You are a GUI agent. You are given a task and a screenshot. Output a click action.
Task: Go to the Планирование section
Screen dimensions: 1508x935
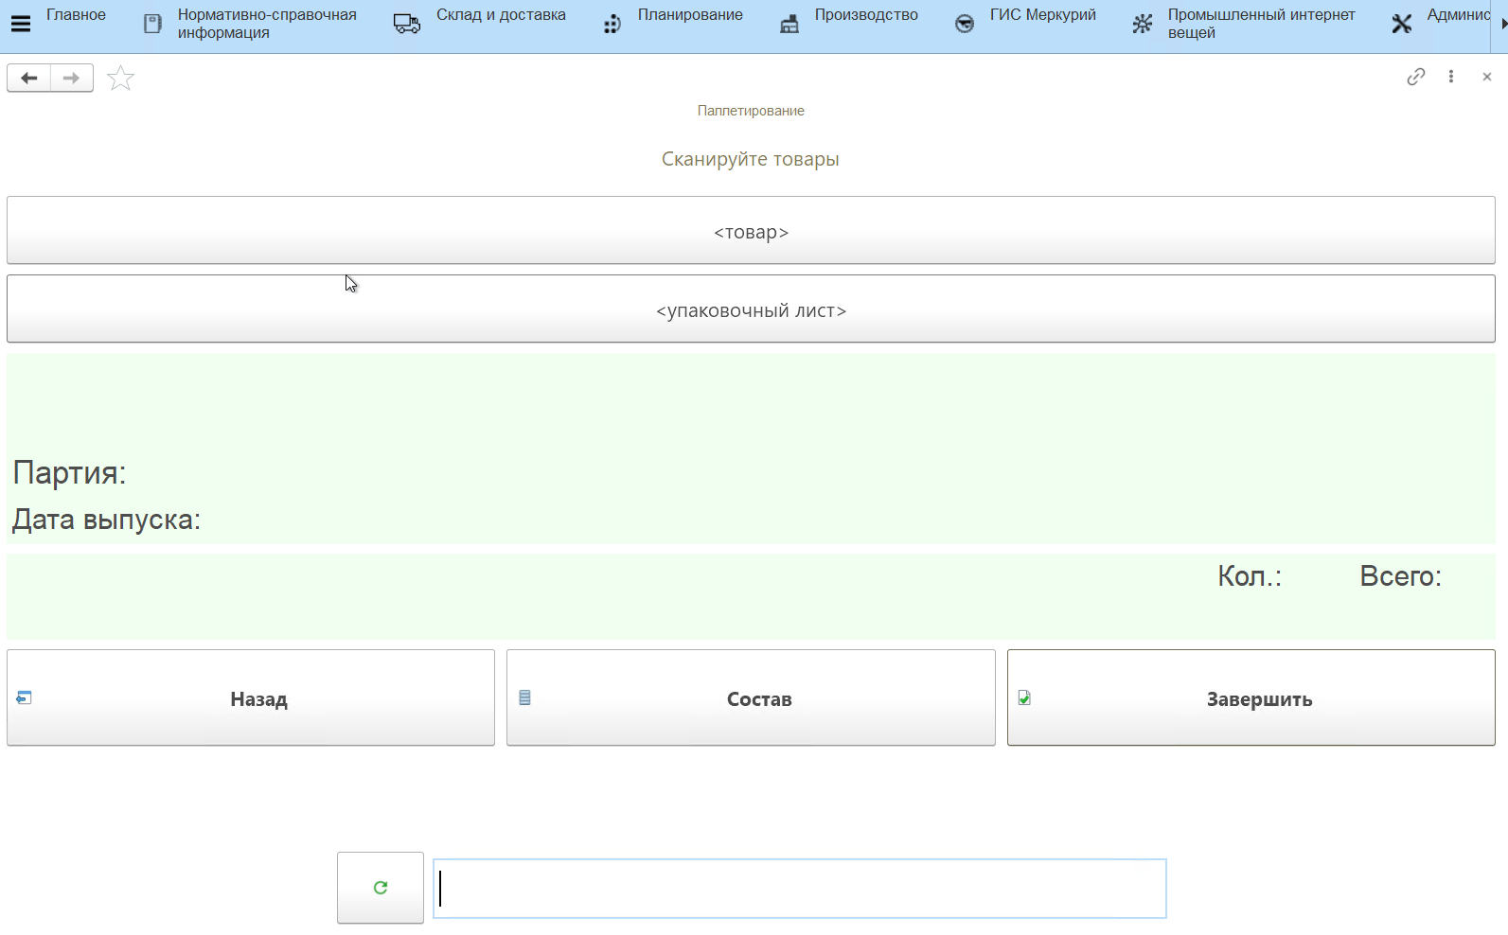(689, 15)
